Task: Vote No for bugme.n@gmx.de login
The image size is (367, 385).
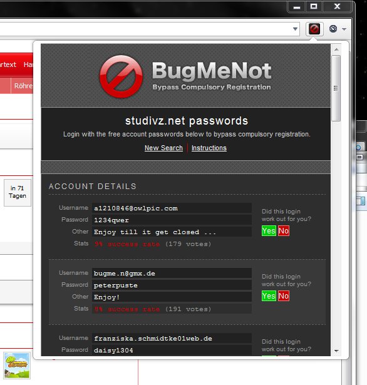Action: click(284, 296)
